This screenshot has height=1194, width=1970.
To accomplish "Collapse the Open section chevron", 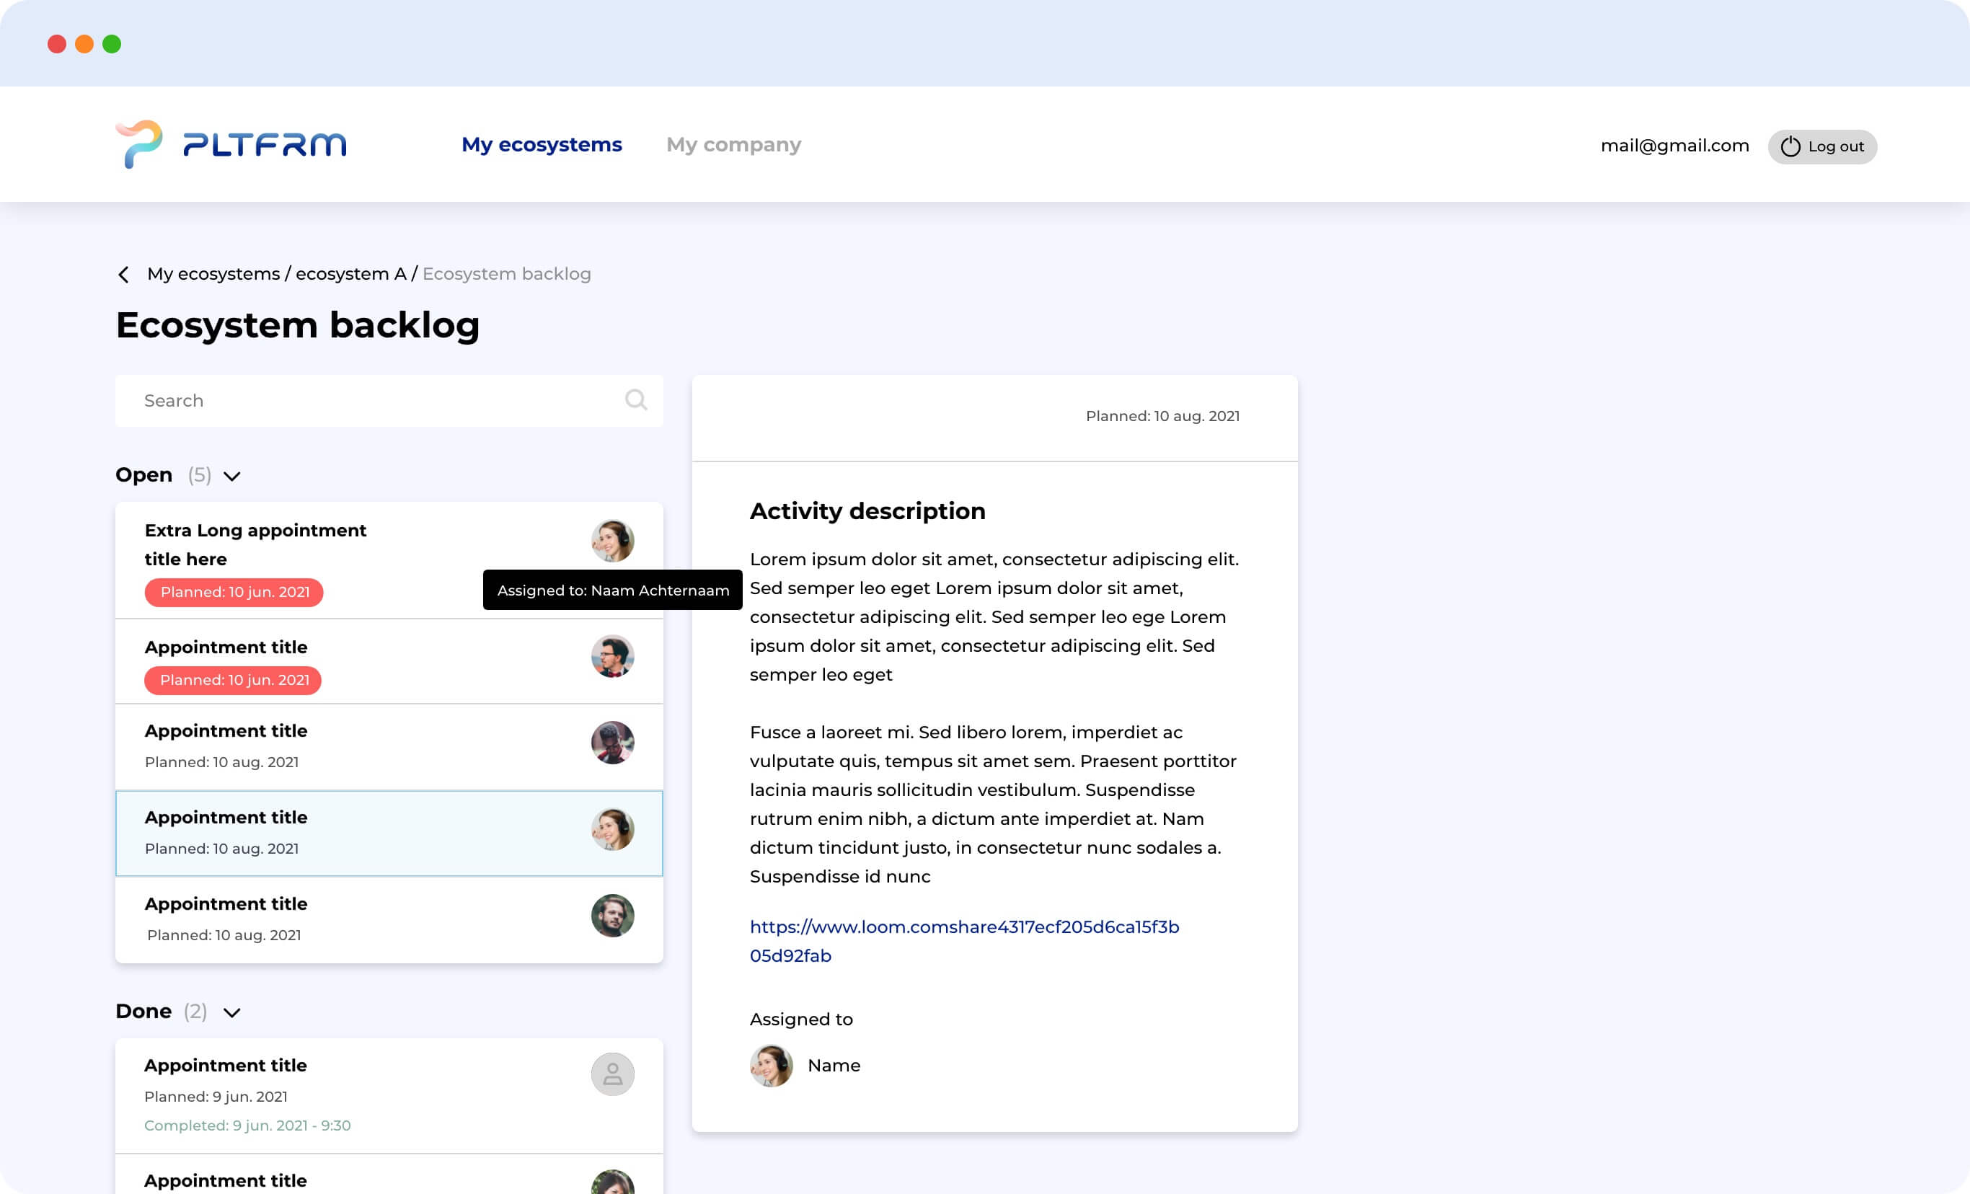I will pyautogui.click(x=232, y=477).
